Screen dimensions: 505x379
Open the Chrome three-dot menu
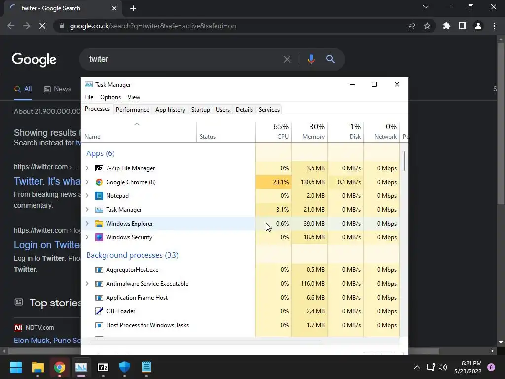[494, 26]
